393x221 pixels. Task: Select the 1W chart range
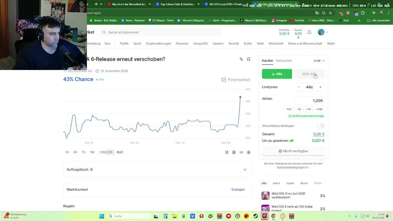[92, 152]
